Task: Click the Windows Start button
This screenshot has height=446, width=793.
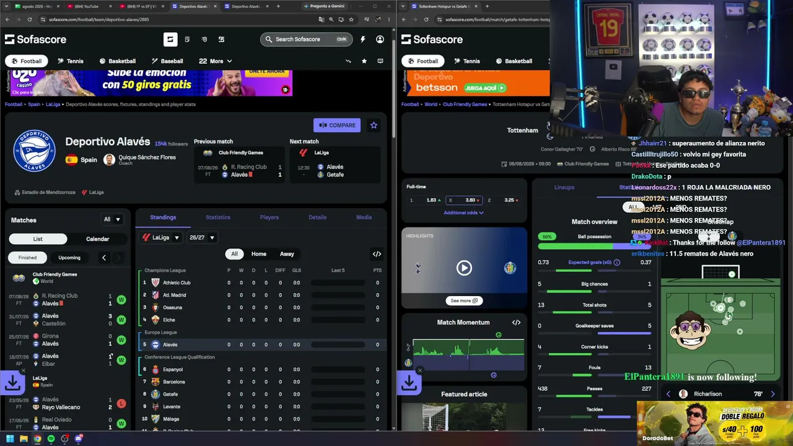Action: click(10, 439)
